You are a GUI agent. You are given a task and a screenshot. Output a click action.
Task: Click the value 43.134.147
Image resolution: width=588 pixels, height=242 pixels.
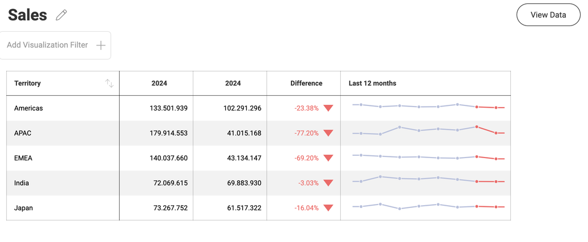click(244, 158)
